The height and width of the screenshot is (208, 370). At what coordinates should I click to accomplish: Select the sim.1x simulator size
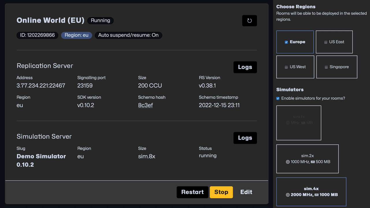point(299,123)
